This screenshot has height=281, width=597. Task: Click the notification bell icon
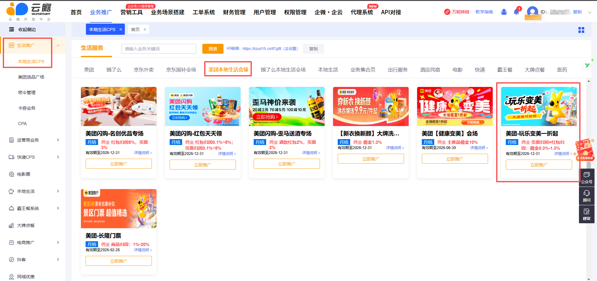pos(516,12)
